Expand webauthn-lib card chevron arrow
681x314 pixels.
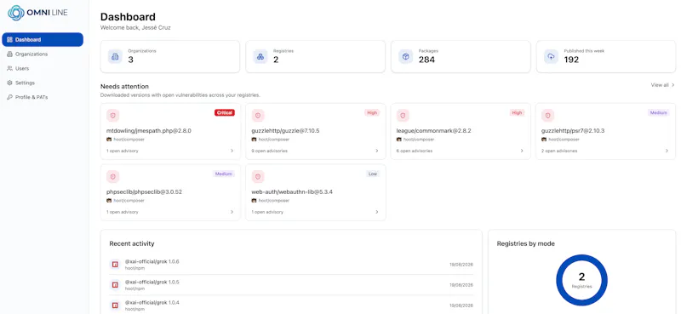click(377, 212)
